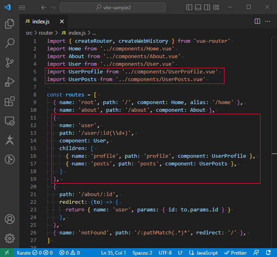Click the src breadcrumb segment
The height and width of the screenshot is (257, 277).
point(29,33)
